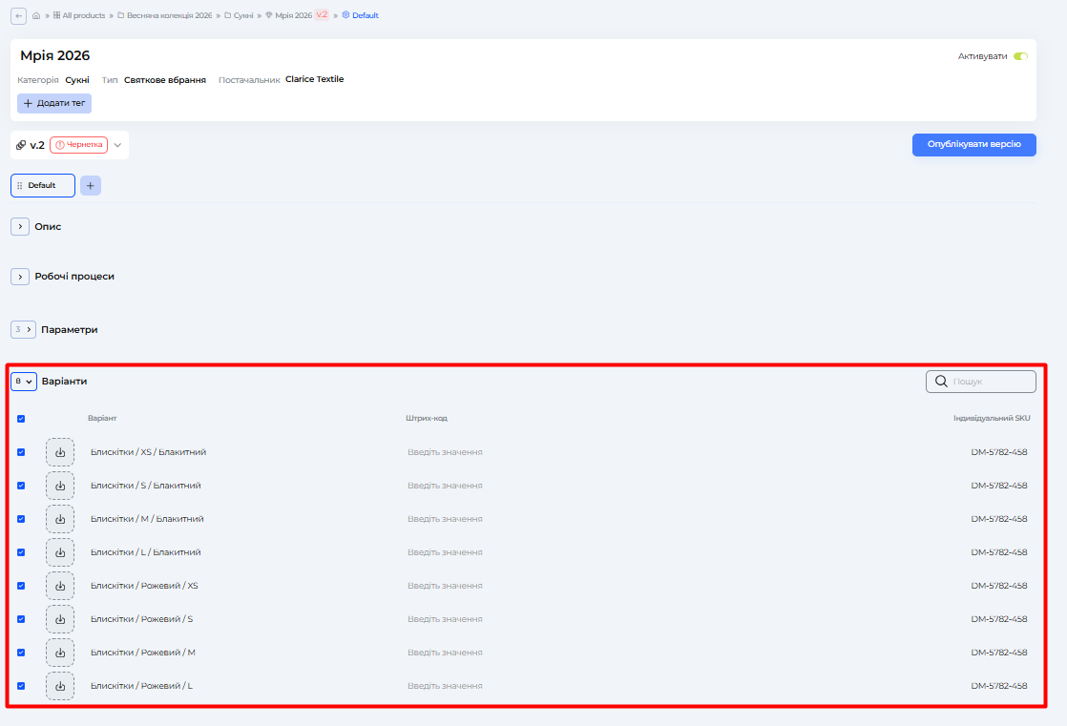Open the v.2 version dropdown chevron
The height and width of the screenshot is (726, 1067).
(x=118, y=145)
